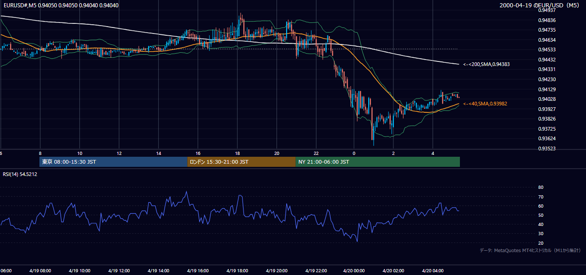Click hour label 10 under the price chart

click(x=80, y=153)
